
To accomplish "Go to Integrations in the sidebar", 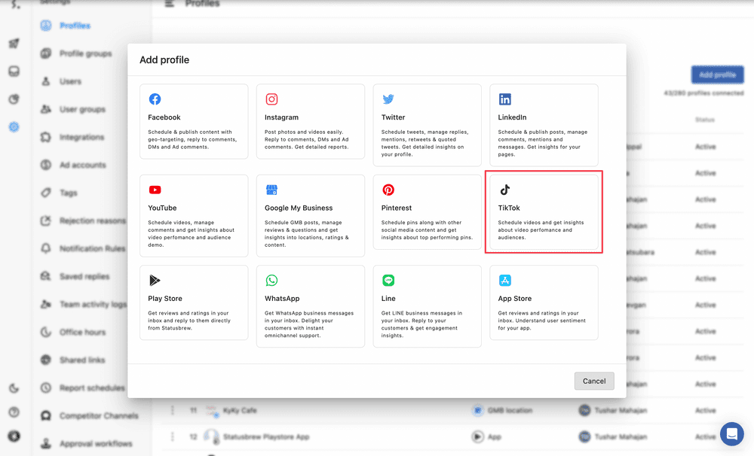I will pyautogui.click(x=81, y=137).
